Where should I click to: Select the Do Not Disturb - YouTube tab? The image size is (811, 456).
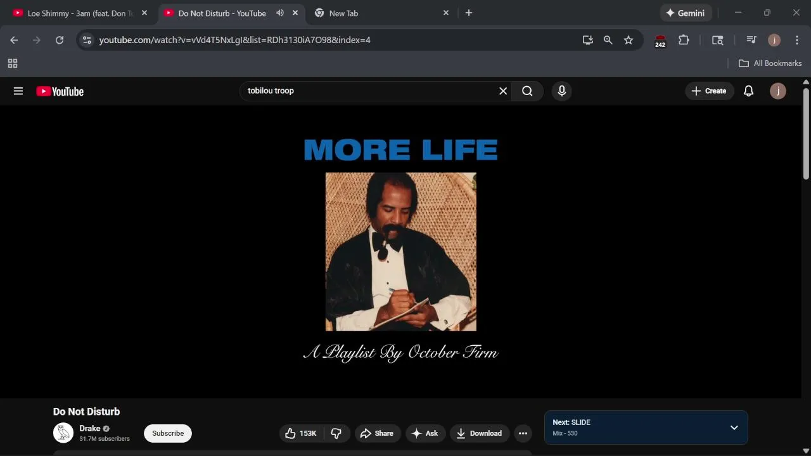[x=222, y=13]
